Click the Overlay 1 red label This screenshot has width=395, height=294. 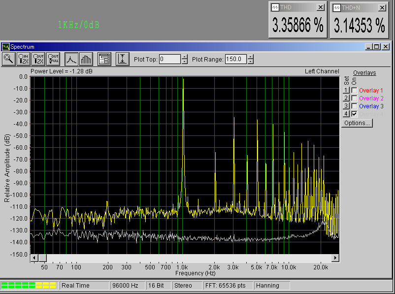click(371, 91)
